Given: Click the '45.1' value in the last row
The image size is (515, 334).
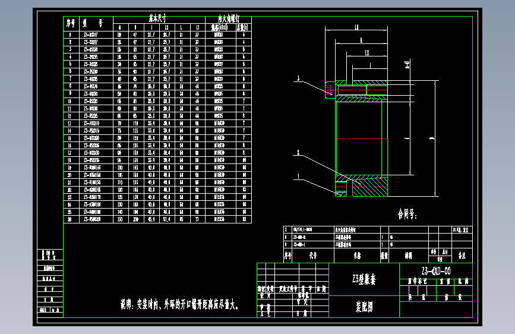Looking at the screenshot, I should 151,219.
